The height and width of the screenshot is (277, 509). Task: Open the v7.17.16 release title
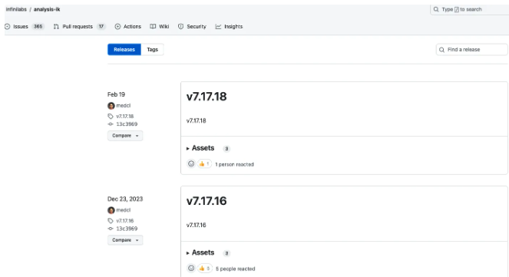[x=207, y=201]
